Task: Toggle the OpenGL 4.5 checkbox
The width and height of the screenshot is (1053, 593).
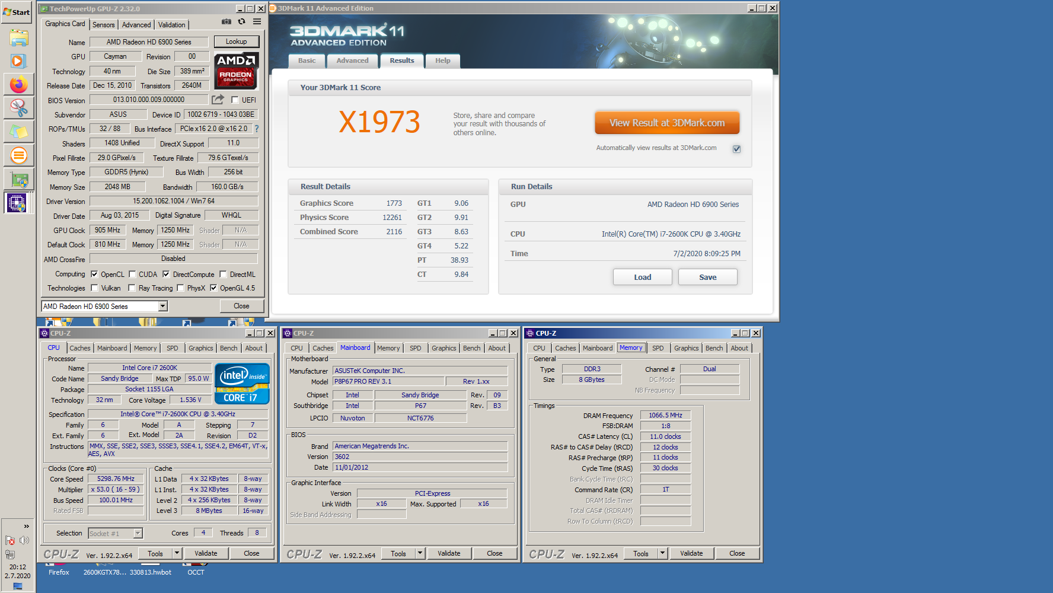Action: 213,288
